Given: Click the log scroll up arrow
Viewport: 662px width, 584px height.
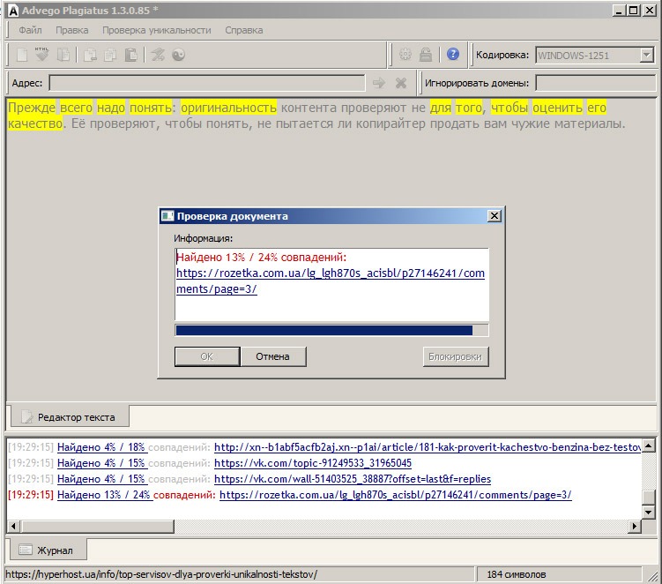Looking at the screenshot, I should pyautogui.click(x=649, y=445).
